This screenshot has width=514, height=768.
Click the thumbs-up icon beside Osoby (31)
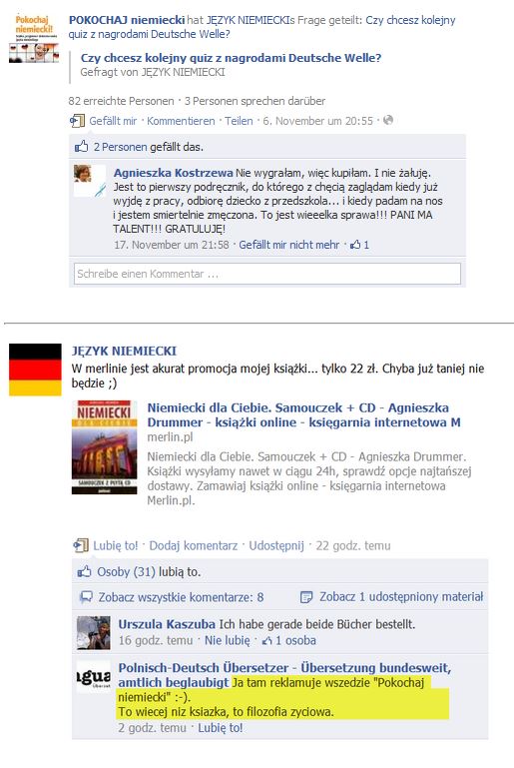point(84,571)
